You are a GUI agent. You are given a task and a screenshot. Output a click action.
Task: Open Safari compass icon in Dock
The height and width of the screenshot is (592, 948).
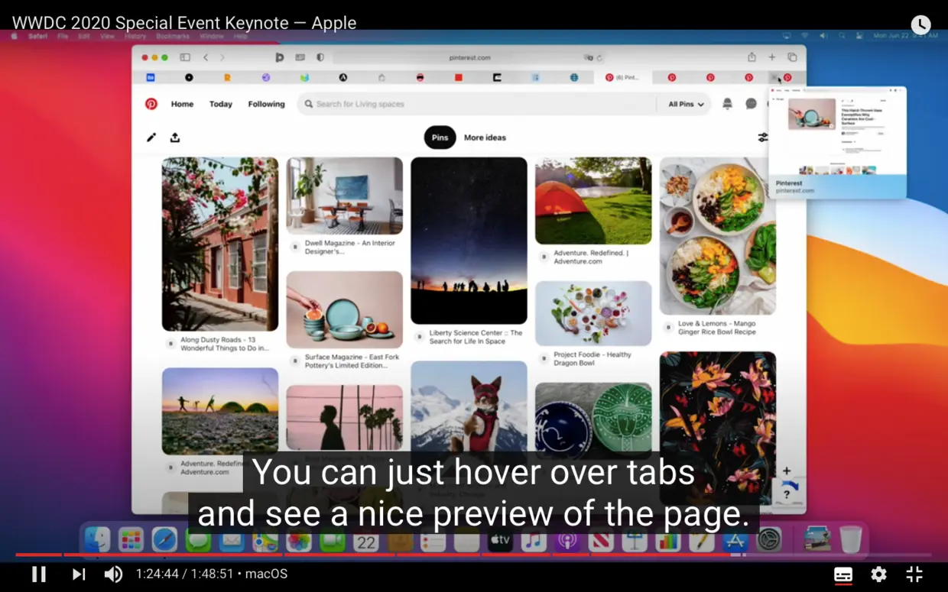(x=164, y=541)
